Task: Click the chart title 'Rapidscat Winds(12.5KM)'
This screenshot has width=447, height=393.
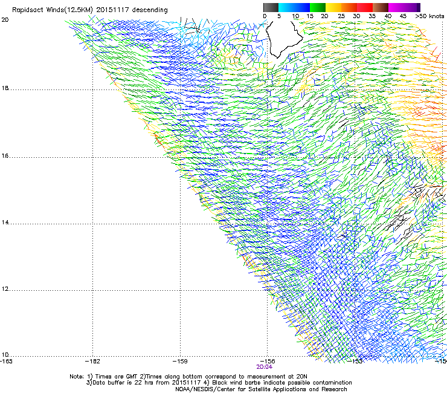Action: coord(53,10)
